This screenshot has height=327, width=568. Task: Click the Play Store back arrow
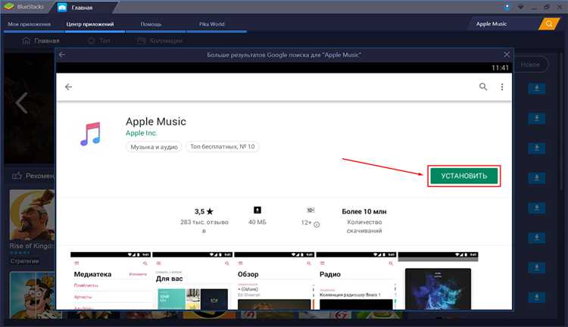(x=68, y=87)
